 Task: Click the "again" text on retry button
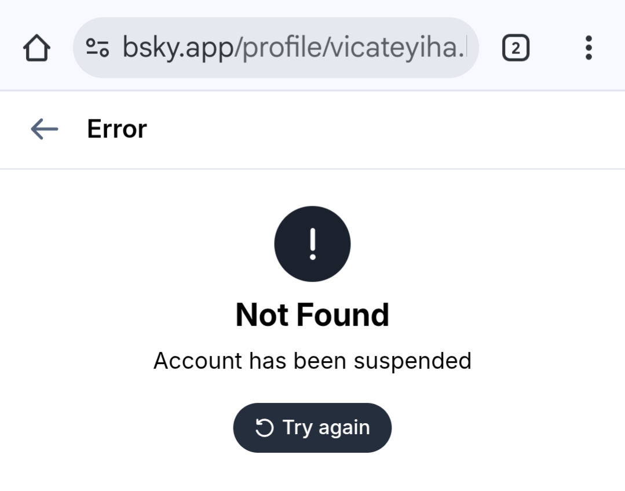344,428
